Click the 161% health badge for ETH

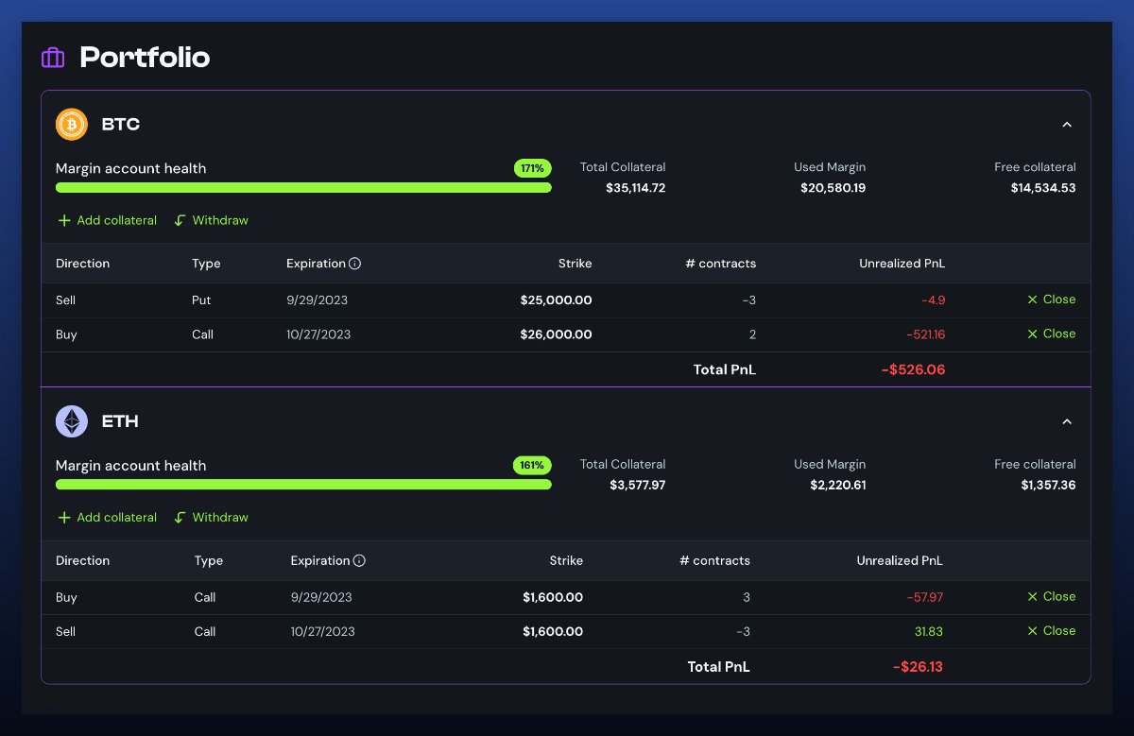[531, 466]
